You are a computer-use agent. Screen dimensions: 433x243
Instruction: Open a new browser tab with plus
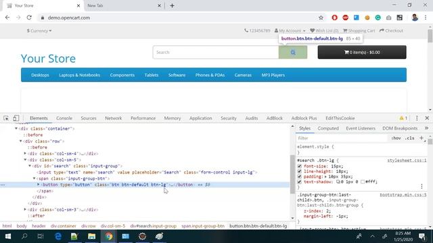point(172,5)
